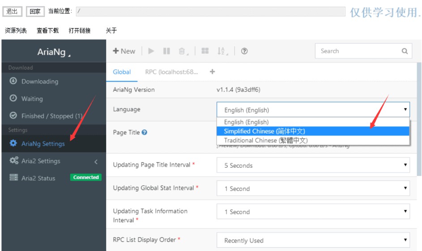Click the Waiting clock icon in sidebar
The image size is (422, 251).
point(13,98)
